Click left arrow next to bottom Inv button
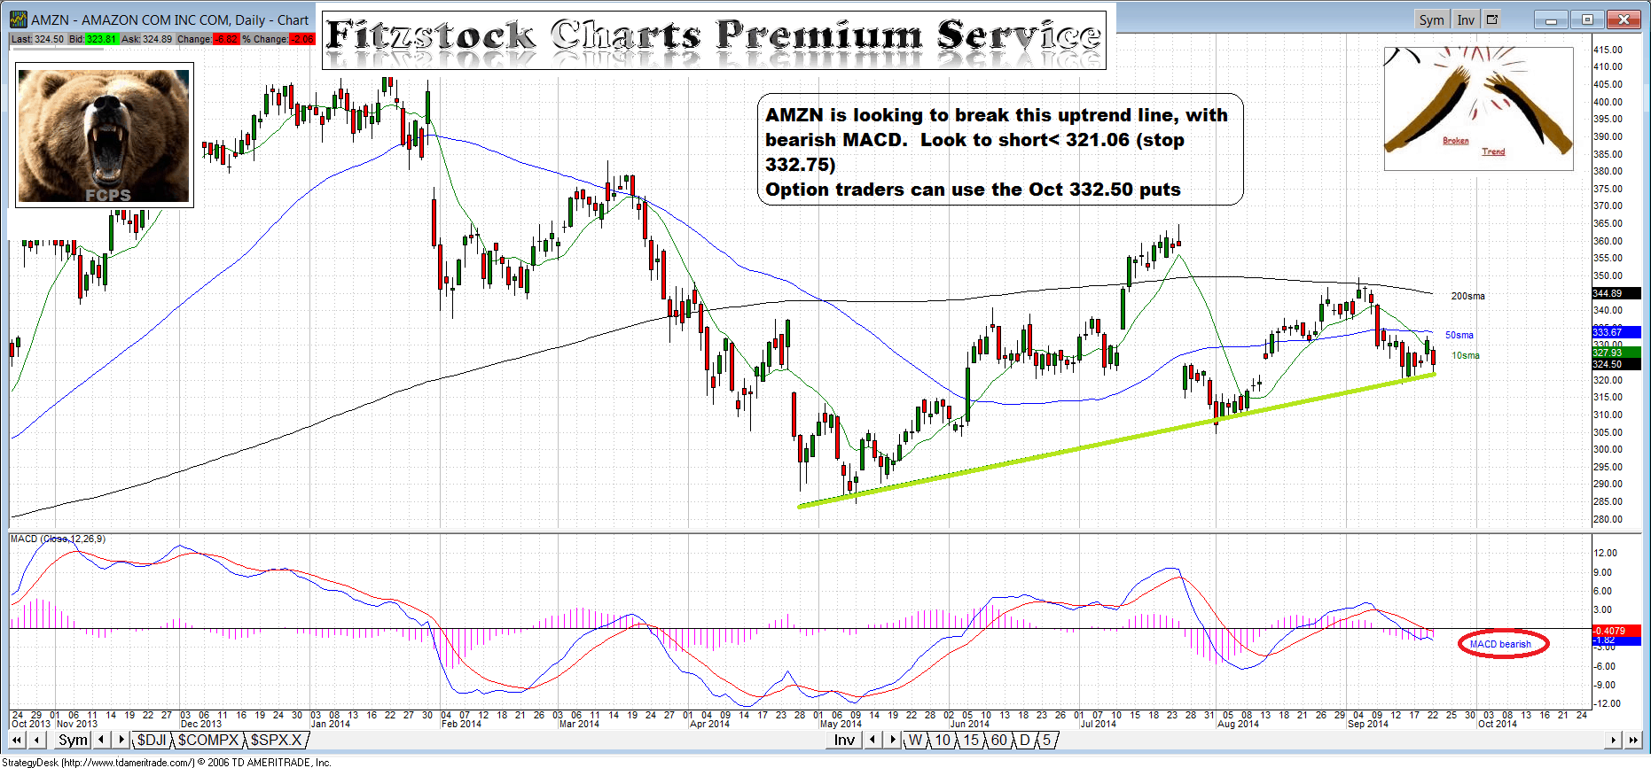Image resolution: width=1651 pixels, height=768 pixels. [x=873, y=740]
